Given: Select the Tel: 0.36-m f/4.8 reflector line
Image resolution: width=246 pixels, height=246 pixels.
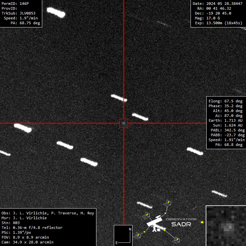Looking at the screenshot, I should click(x=32, y=228).
